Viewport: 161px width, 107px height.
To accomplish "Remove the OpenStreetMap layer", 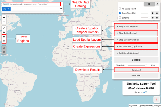I will (x=157, y=13).
